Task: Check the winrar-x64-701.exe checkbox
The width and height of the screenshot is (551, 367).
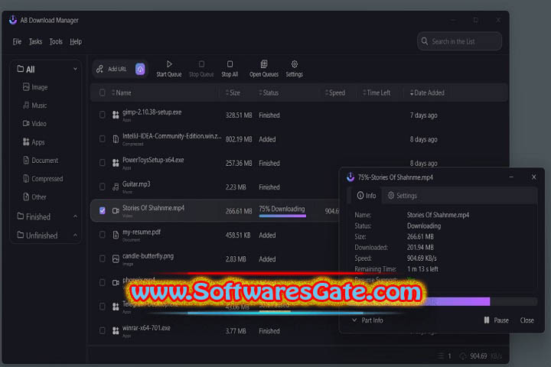Action: click(x=102, y=330)
